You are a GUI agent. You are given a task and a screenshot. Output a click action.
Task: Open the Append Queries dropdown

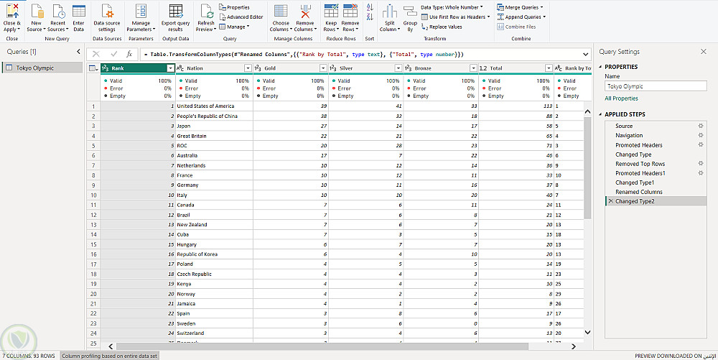[x=521, y=17]
